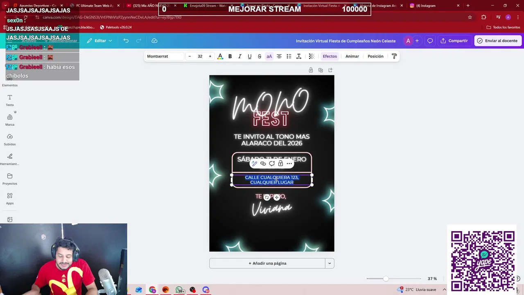
Task: Select the MONO neon title text
Action: [x=271, y=102]
